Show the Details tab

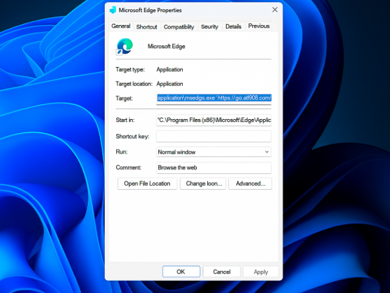click(233, 27)
